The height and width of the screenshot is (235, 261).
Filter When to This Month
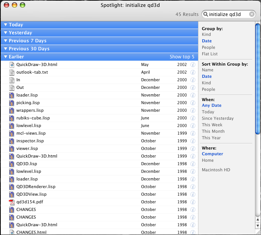coord(213,131)
